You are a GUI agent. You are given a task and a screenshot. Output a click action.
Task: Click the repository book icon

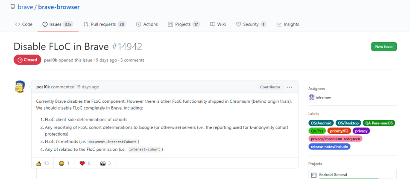pyautogui.click(x=12, y=7)
